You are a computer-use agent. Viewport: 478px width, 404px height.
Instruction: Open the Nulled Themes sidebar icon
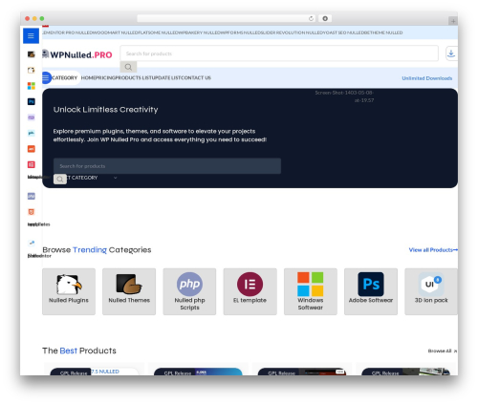click(31, 54)
